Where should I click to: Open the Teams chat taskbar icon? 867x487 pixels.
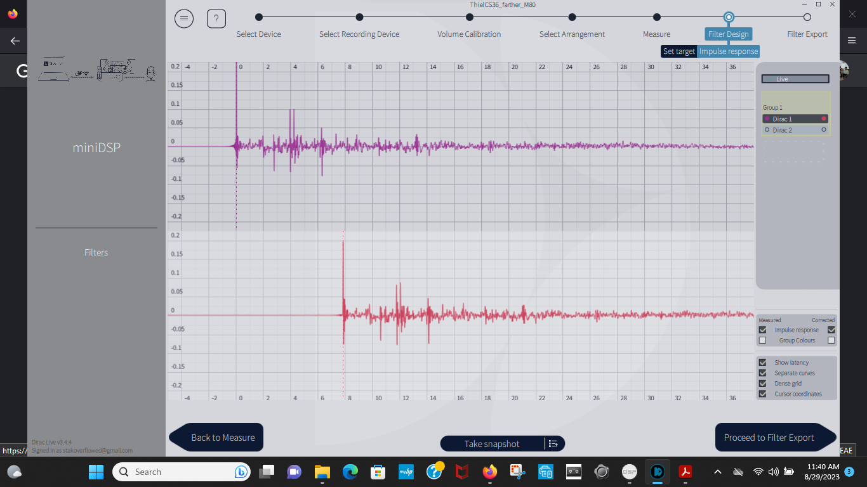pos(295,472)
